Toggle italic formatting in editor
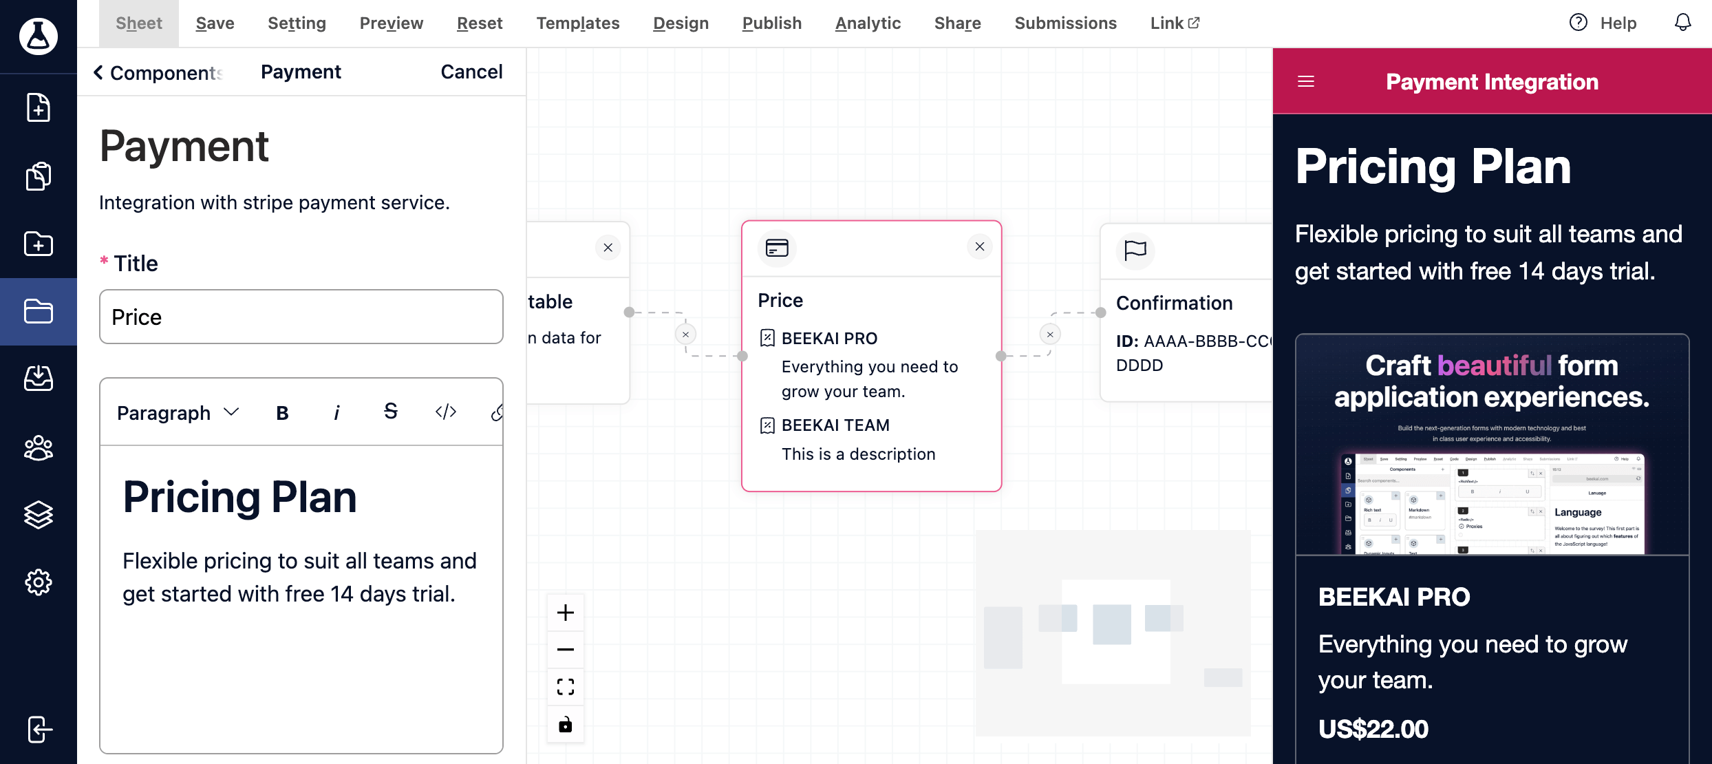This screenshot has width=1712, height=764. 336,412
